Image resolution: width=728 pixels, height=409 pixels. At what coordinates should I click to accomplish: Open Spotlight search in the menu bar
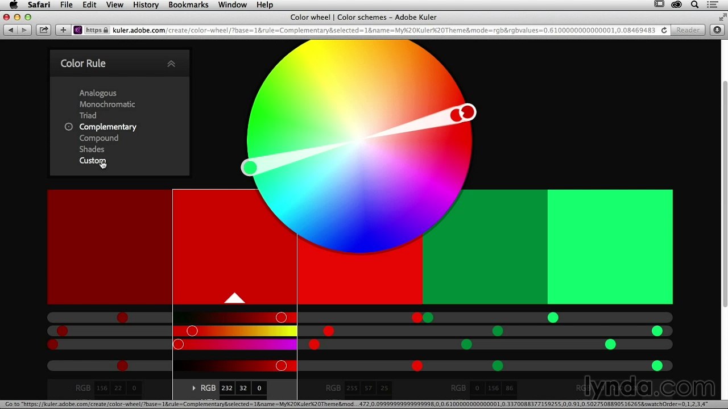pyautogui.click(x=694, y=5)
